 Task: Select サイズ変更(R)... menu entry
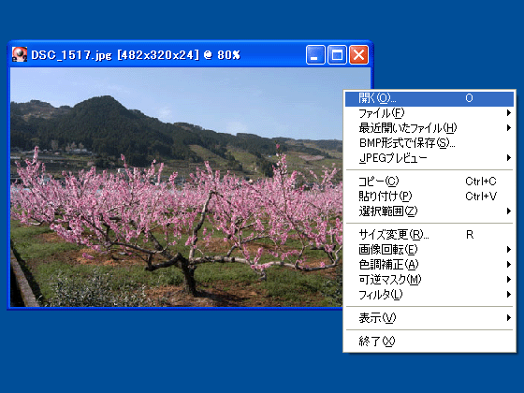pyautogui.click(x=429, y=235)
